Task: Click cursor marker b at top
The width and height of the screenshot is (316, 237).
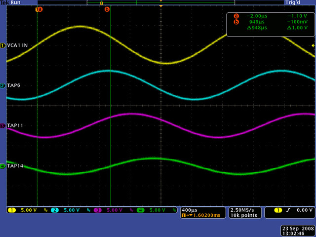Action: point(107,9)
